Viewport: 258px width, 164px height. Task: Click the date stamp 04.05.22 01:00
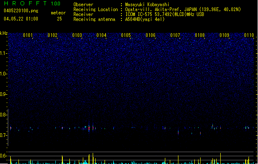[21, 19]
